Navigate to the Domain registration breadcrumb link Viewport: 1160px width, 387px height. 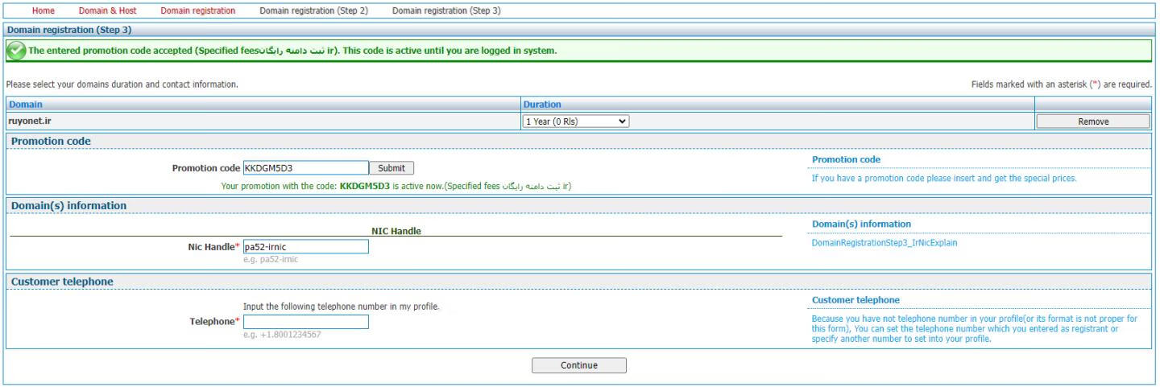tap(197, 10)
